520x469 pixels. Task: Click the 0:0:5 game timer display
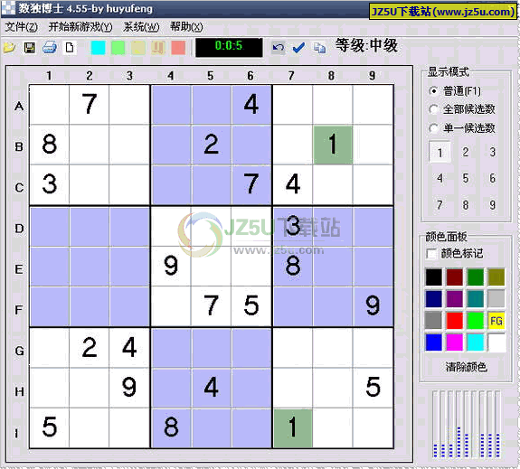[x=229, y=47]
